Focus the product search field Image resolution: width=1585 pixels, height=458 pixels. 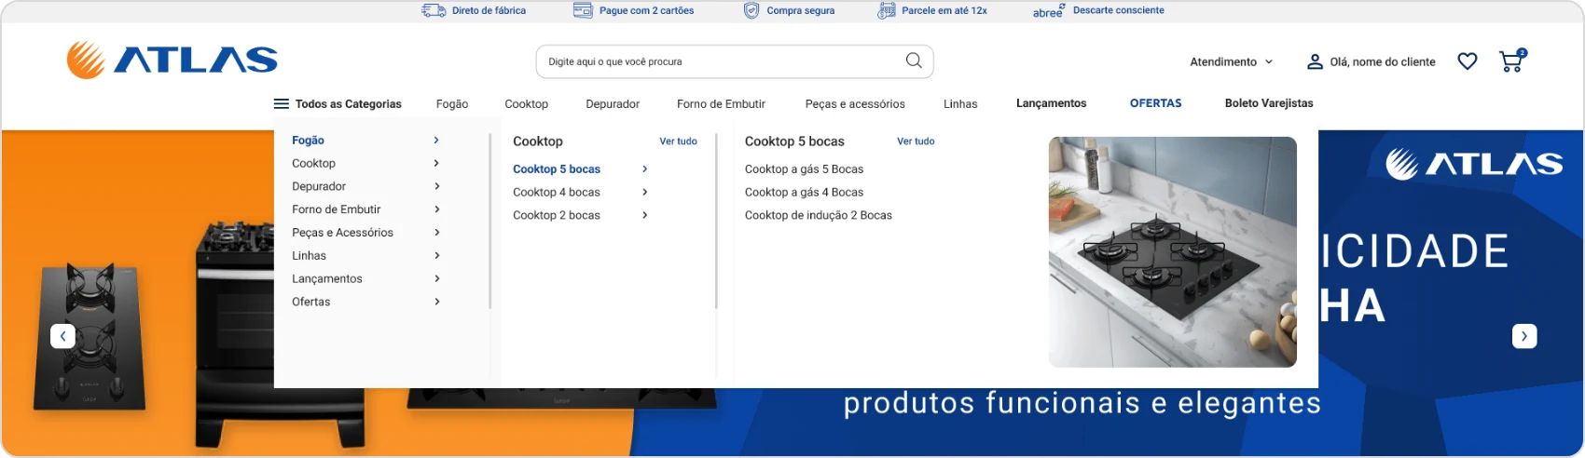(735, 61)
